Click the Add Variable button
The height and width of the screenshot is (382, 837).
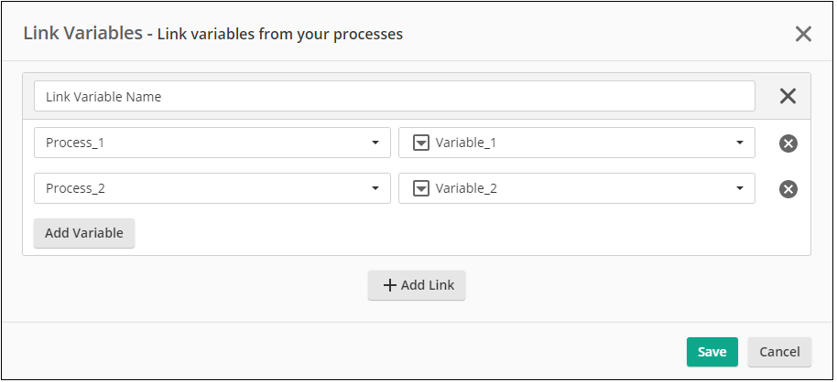click(84, 233)
